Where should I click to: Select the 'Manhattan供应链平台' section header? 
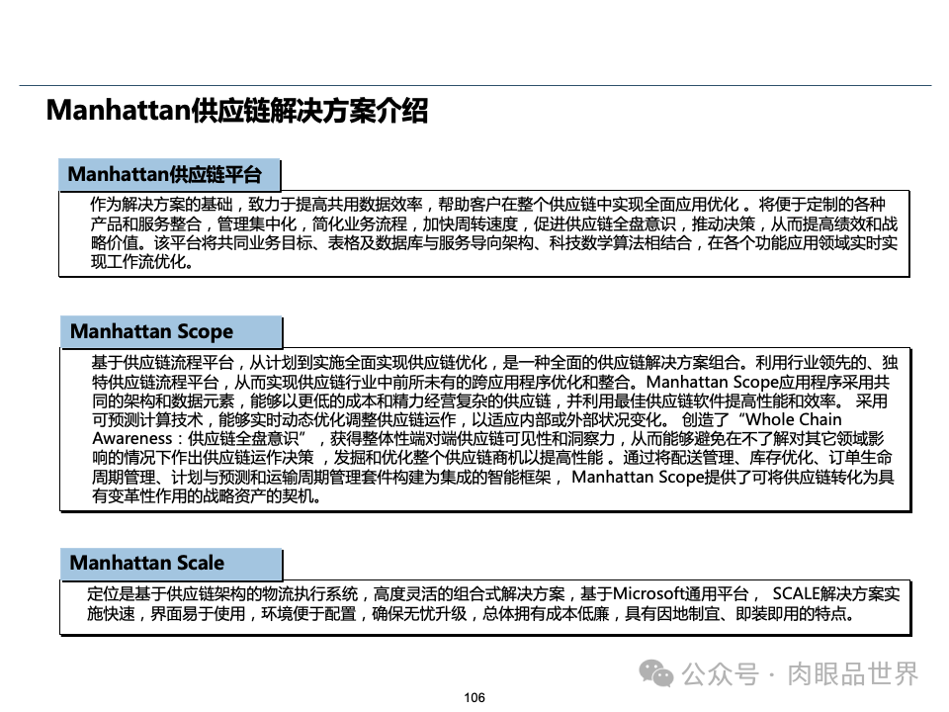click(169, 175)
